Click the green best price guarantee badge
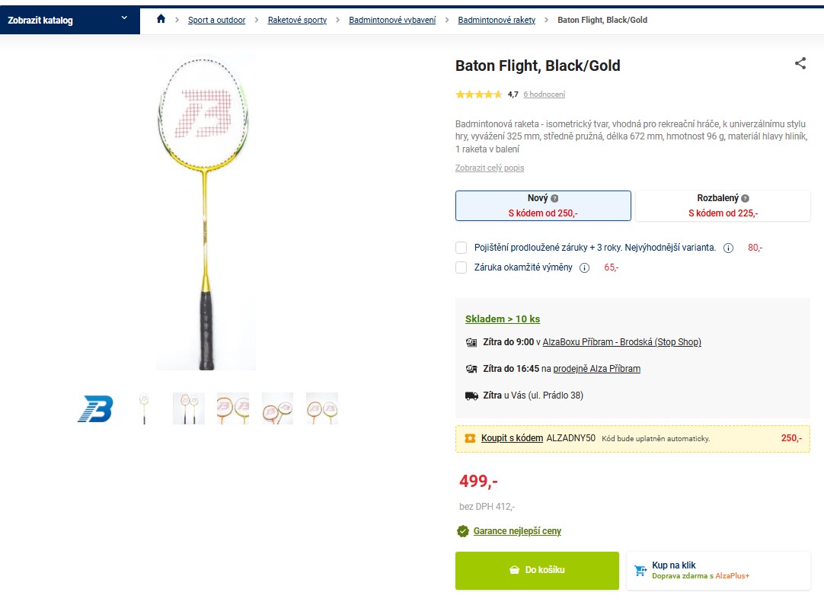The height and width of the screenshot is (602, 824). 462,531
